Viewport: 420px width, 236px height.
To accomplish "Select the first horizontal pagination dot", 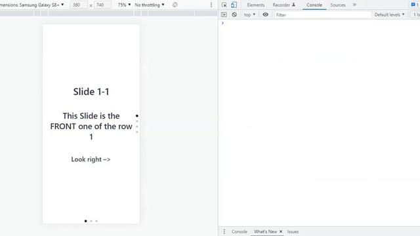I will coord(85,221).
